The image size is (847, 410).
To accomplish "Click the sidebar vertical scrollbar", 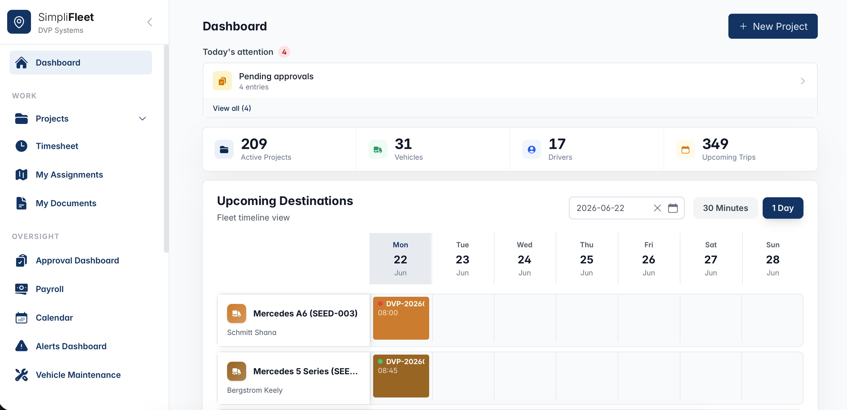I will (166, 149).
